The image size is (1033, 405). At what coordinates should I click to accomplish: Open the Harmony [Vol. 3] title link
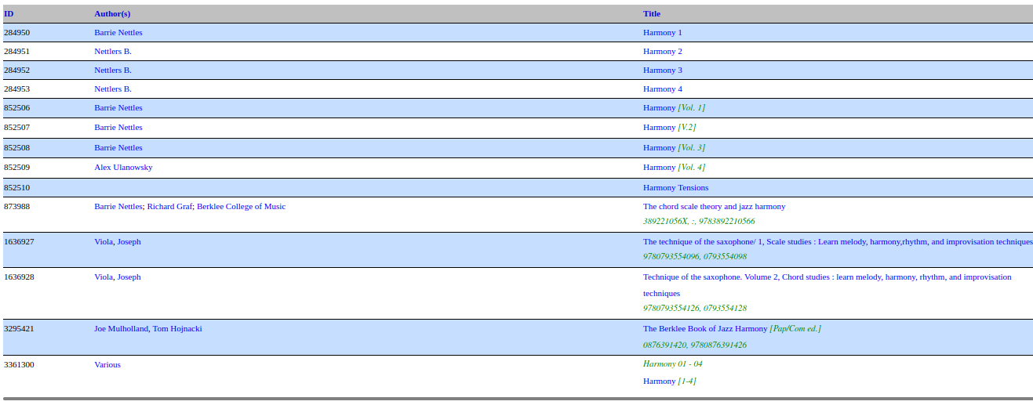(674, 147)
